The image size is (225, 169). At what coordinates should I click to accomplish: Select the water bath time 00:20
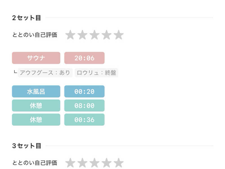pos(84,92)
